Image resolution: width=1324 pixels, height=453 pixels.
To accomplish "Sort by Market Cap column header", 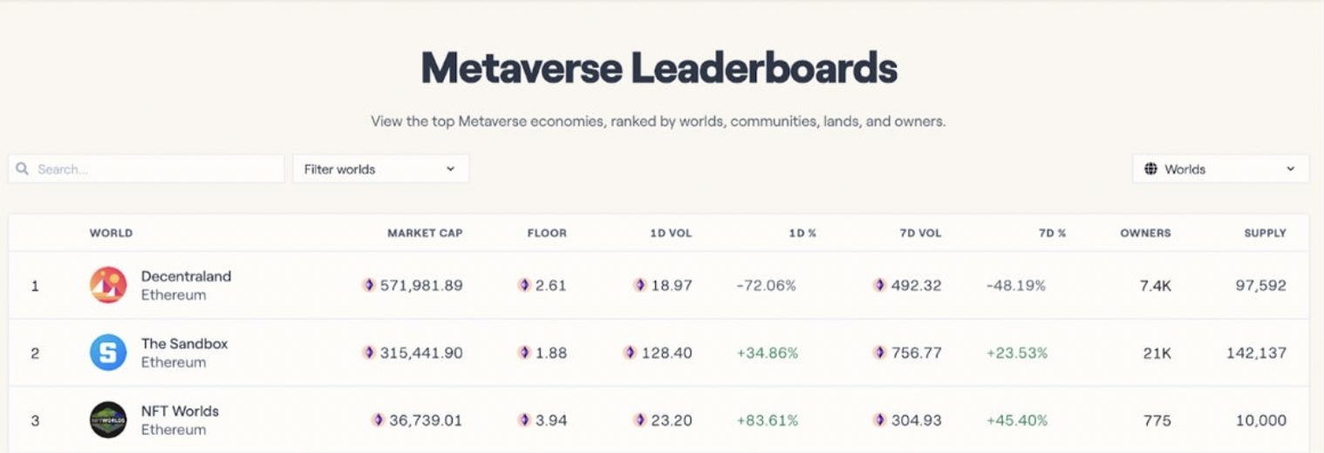I will (x=425, y=233).
